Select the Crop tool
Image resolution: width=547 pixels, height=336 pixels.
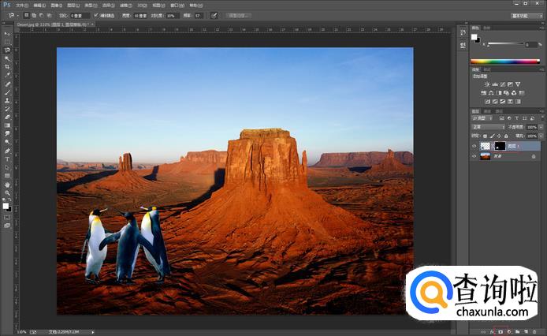[7, 67]
